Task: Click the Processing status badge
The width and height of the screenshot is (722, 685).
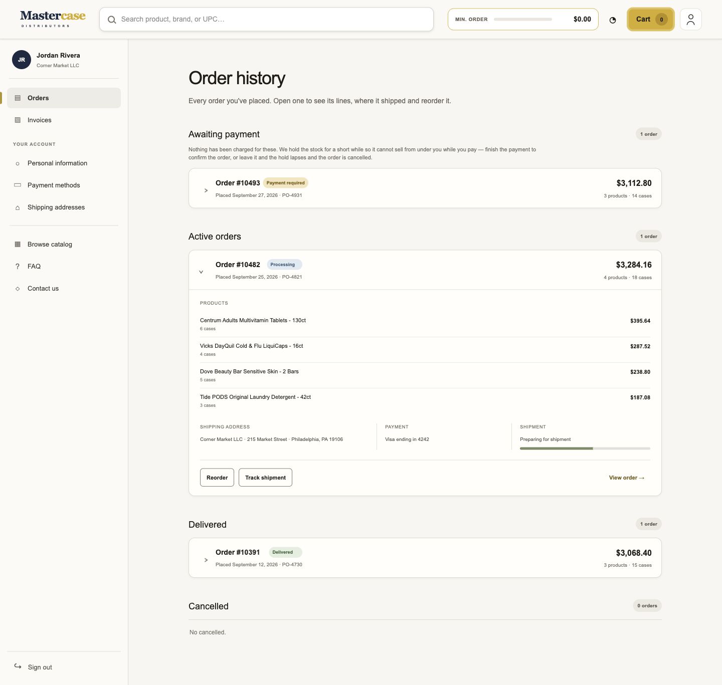Action: 284,265
